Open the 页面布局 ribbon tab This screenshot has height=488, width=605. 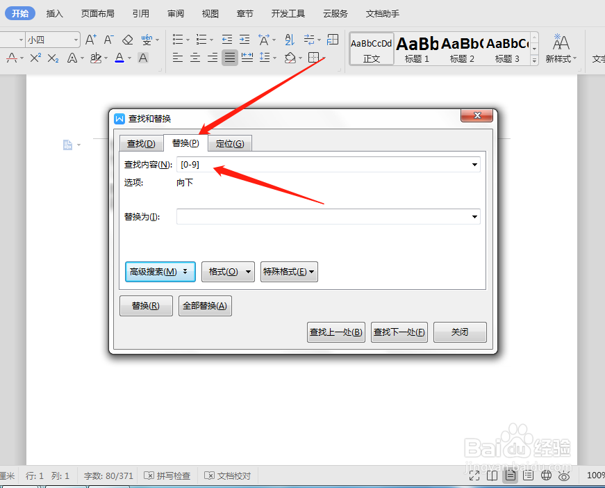pos(98,13)
